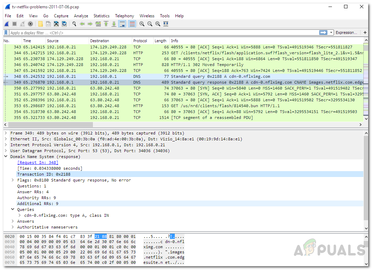Image resolution: width=372 pixels, height=270 pixels.
Task: Close the capture file using toolbar icon
Action: 56,24
